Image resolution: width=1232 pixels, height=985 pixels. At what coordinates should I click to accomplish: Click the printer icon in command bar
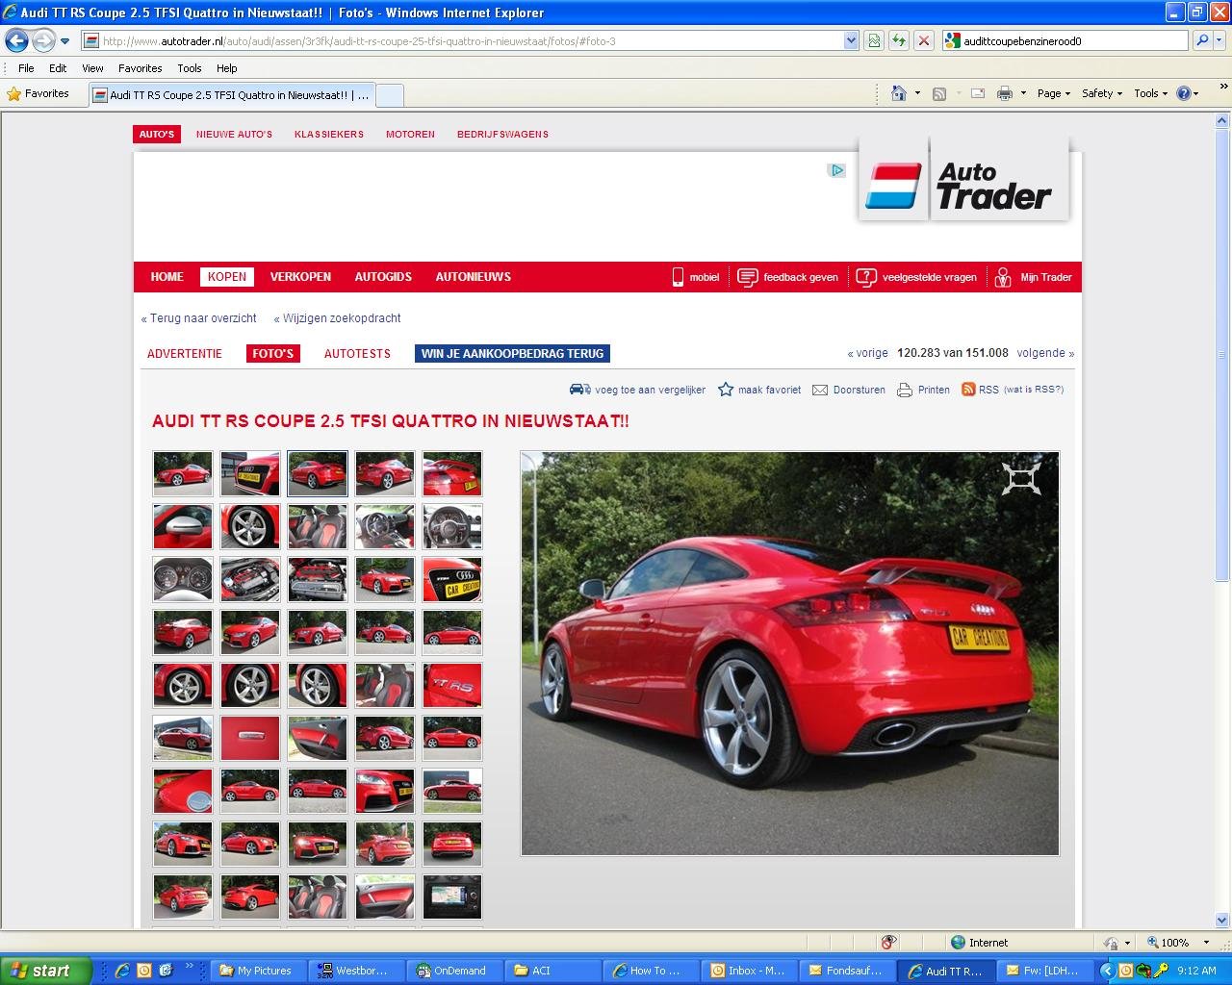pyautogui.click(x=1004, y=93)
